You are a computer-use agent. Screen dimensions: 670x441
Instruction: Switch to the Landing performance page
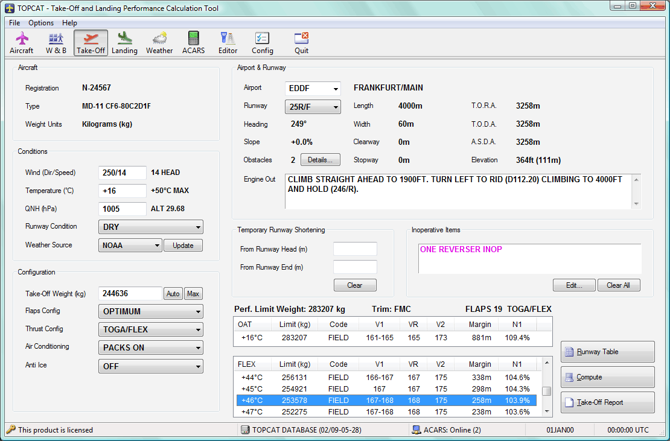tap(124, 43)
